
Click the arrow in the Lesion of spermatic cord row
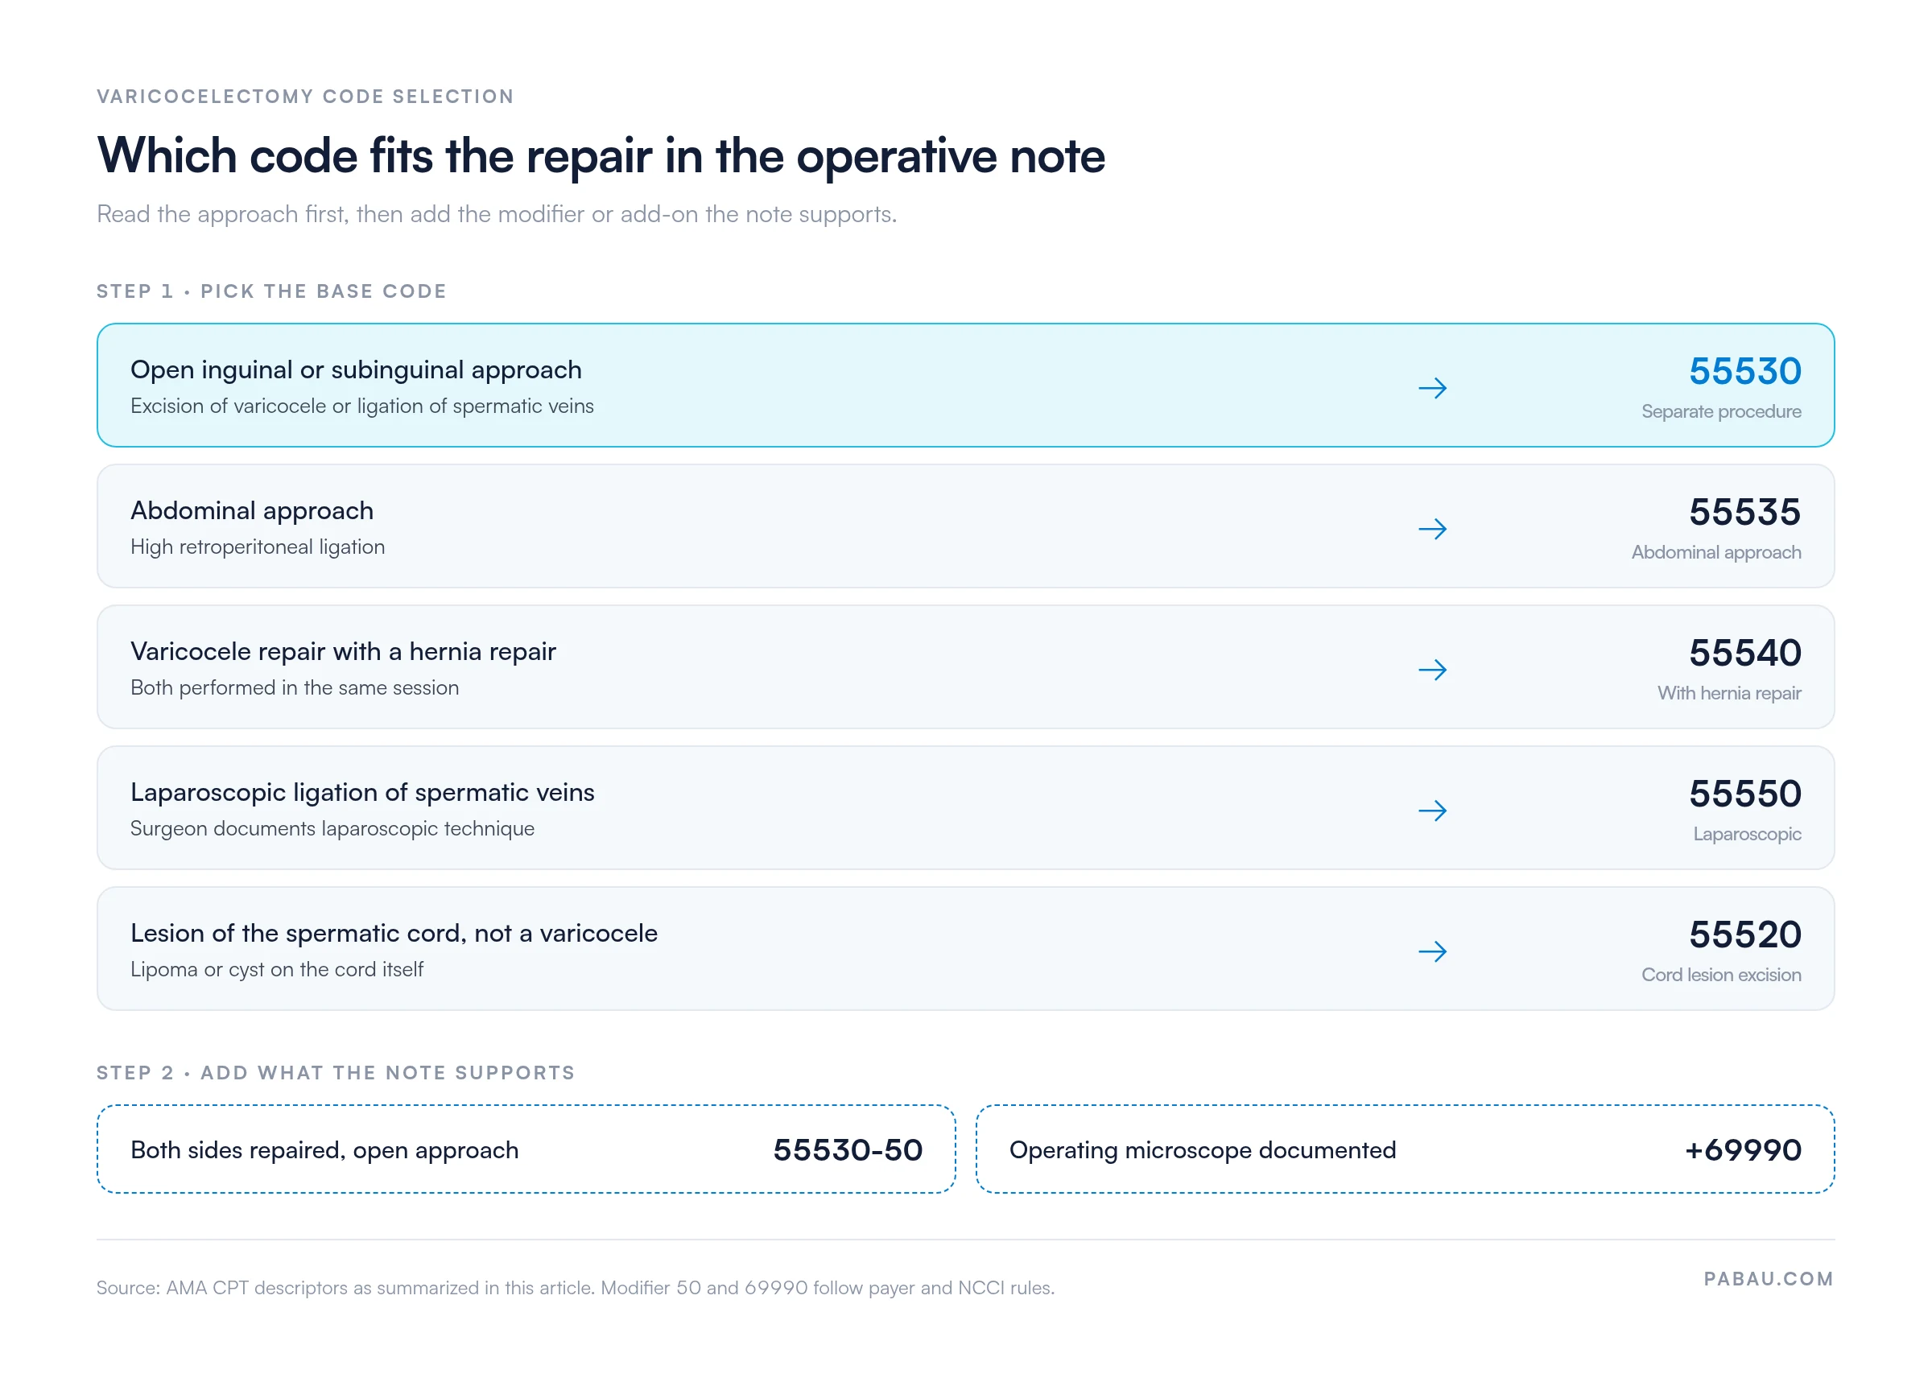point(1432,952)
